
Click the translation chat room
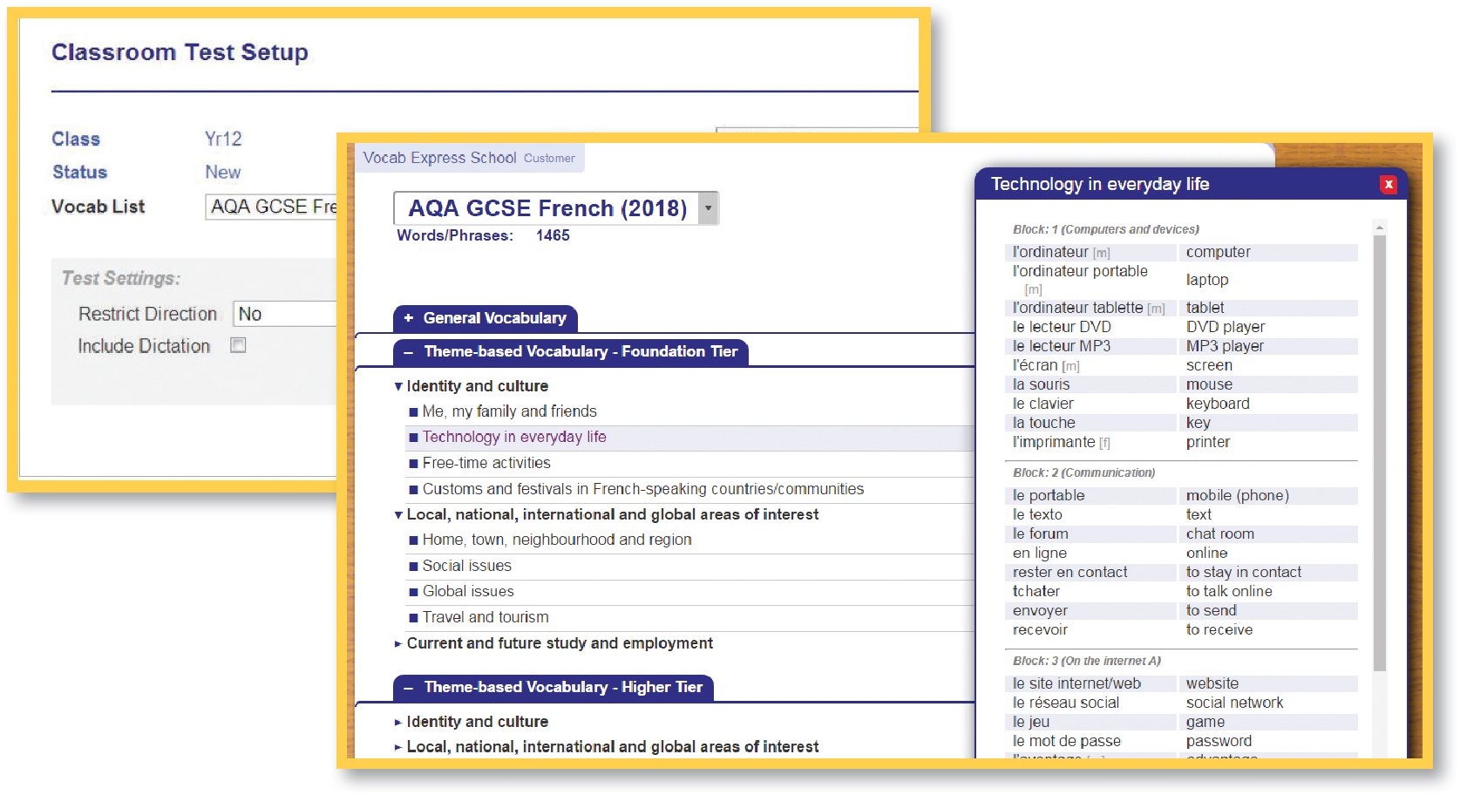coord(1220,533)
